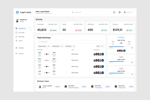This screenshot has width=150, height=100.
Task: Click the Destination column header
Action: tap(40, 50)
